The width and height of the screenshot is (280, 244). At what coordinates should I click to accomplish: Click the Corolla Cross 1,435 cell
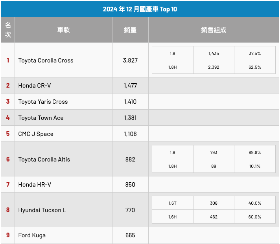point(214,53)
